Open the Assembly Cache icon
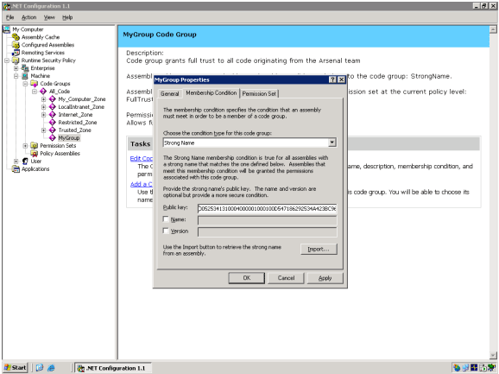The height and width of the screenshot is (374, 499). point(16,37)
